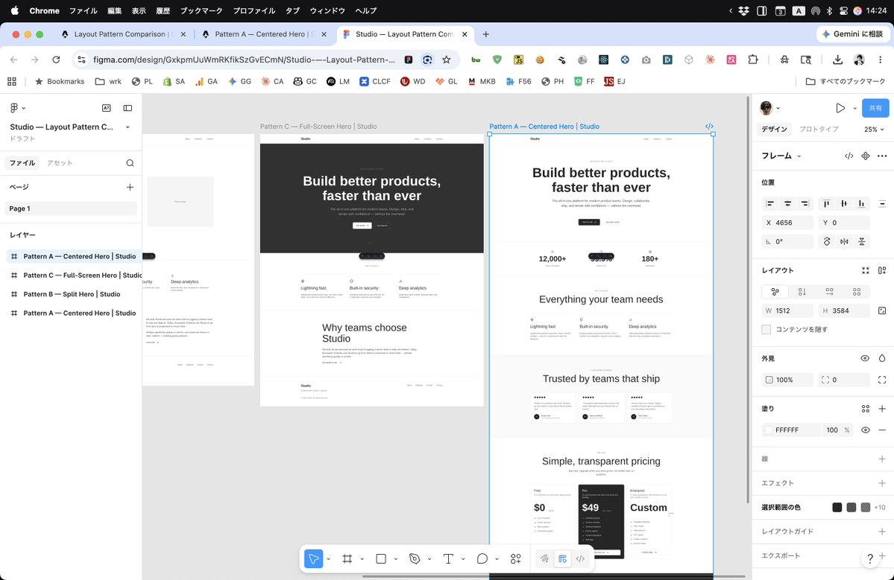Viewport: 894px width, 580px height.
Task: Switch to Design mode in toolbar
Action: click(x=562, y=559)
